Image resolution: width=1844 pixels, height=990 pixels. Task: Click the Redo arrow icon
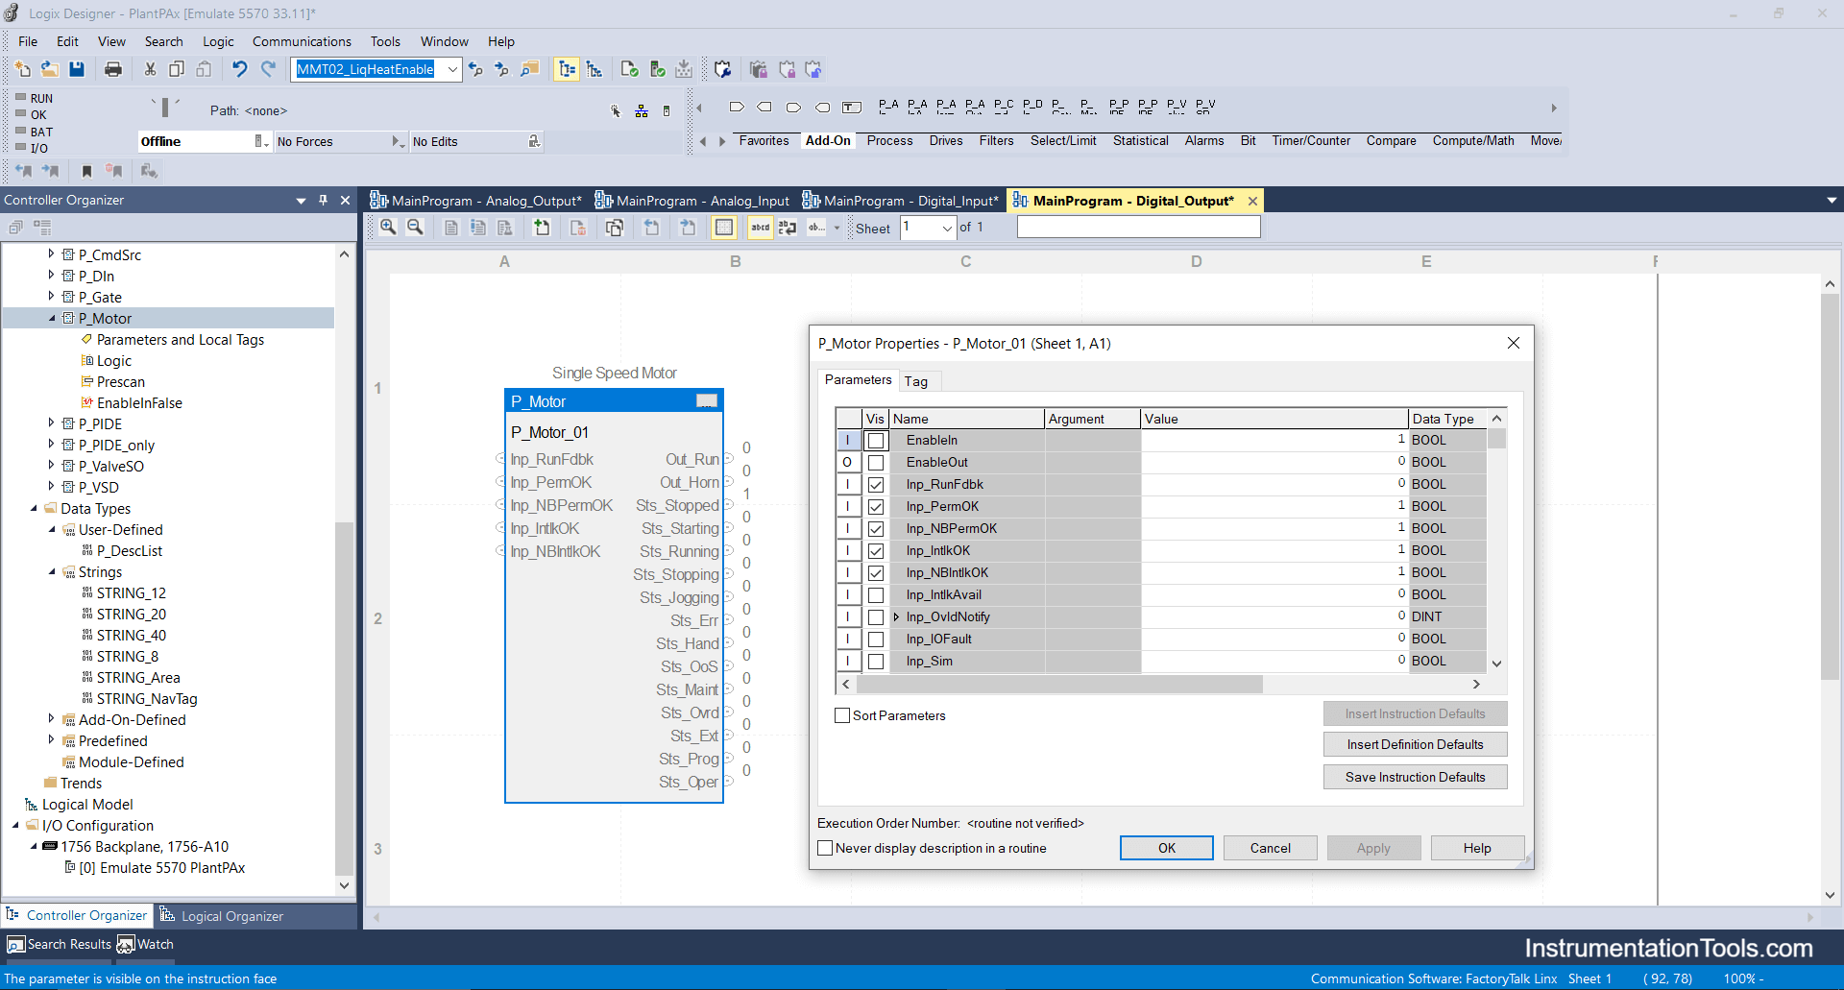click(268, 69)
